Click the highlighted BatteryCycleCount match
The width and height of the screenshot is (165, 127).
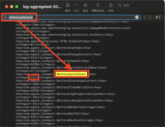click(71, 74)
